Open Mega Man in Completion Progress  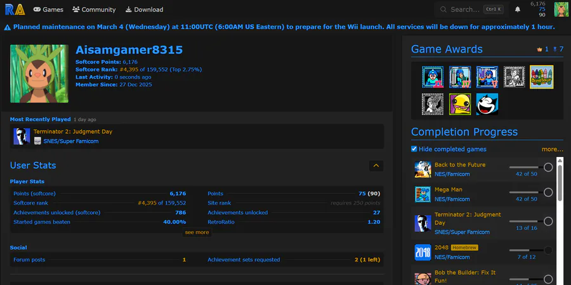click(449, 189)
